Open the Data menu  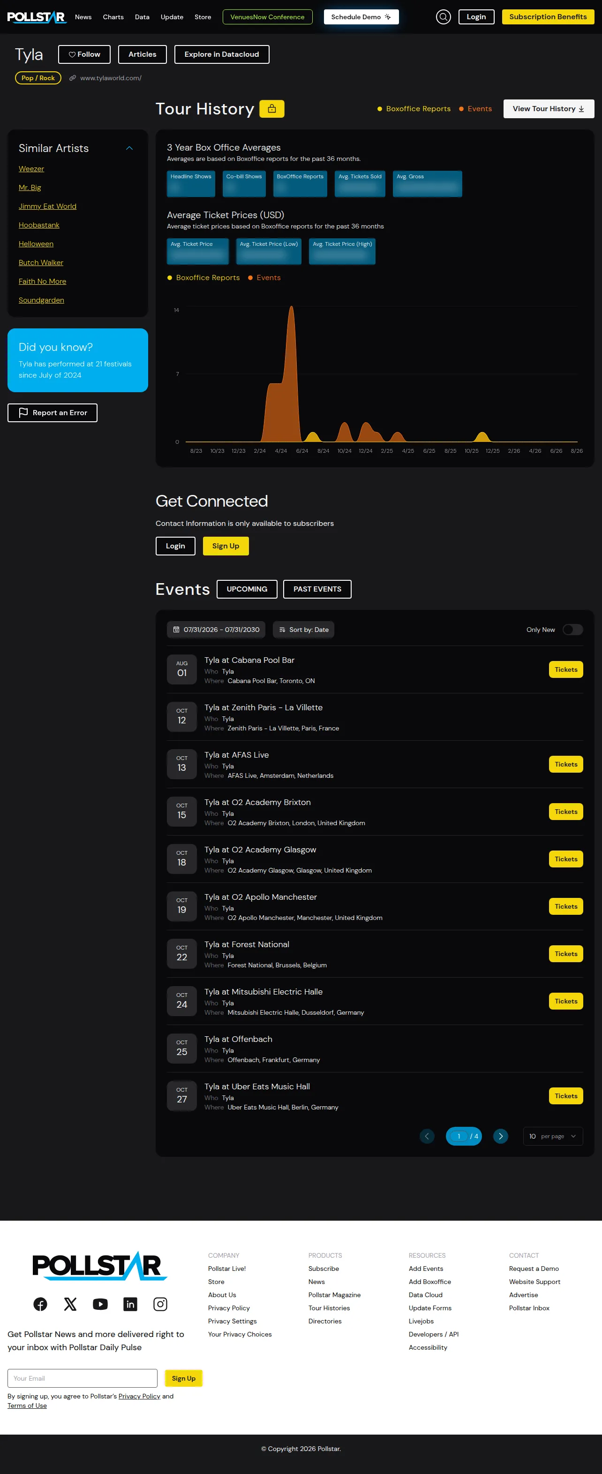143,17
